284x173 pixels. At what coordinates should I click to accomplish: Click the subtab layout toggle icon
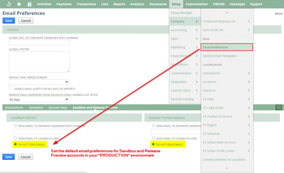(x=278, y=107)
